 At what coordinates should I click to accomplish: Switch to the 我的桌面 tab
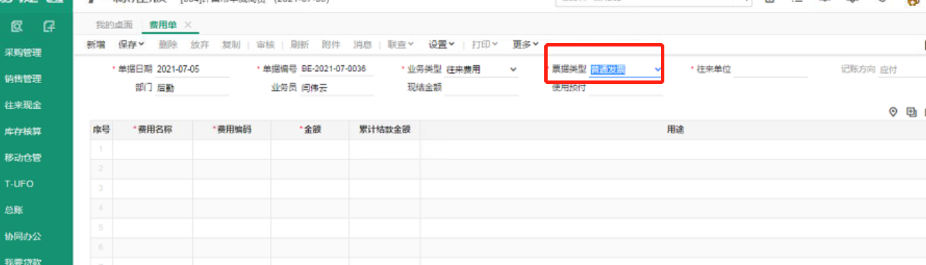[x=114, y=25]
